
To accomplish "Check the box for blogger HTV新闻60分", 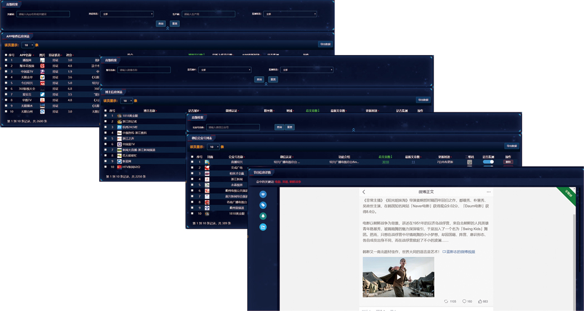I will click(105, 167).
